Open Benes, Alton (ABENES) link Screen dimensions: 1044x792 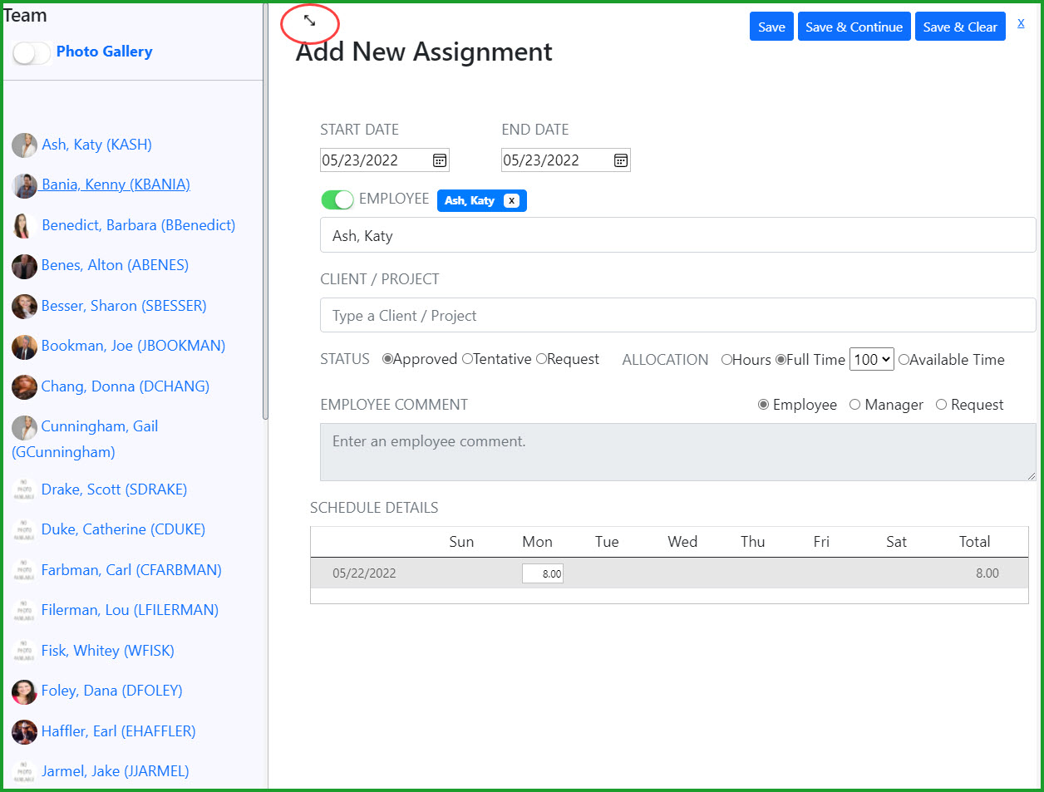(115, 265)
